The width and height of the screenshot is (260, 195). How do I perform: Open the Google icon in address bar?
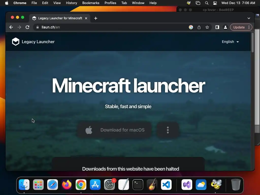(191, 27)
